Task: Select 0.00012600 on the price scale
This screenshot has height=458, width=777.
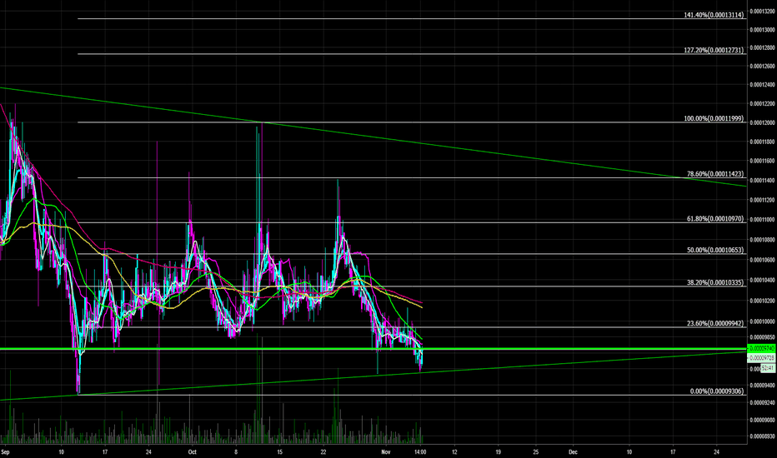Action: tap(762, 67)
